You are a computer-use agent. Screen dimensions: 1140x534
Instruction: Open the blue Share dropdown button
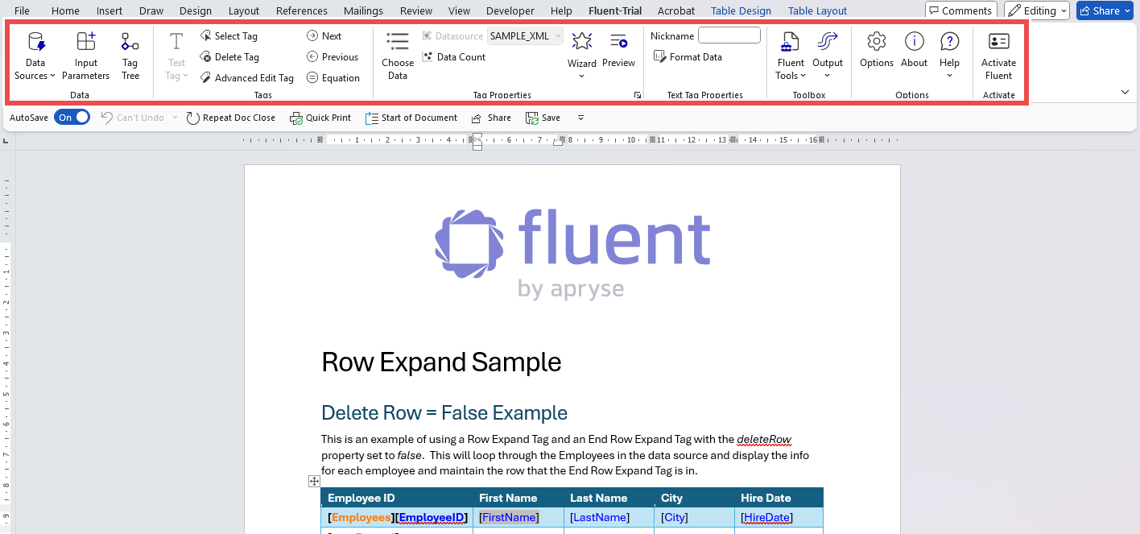1105,10
